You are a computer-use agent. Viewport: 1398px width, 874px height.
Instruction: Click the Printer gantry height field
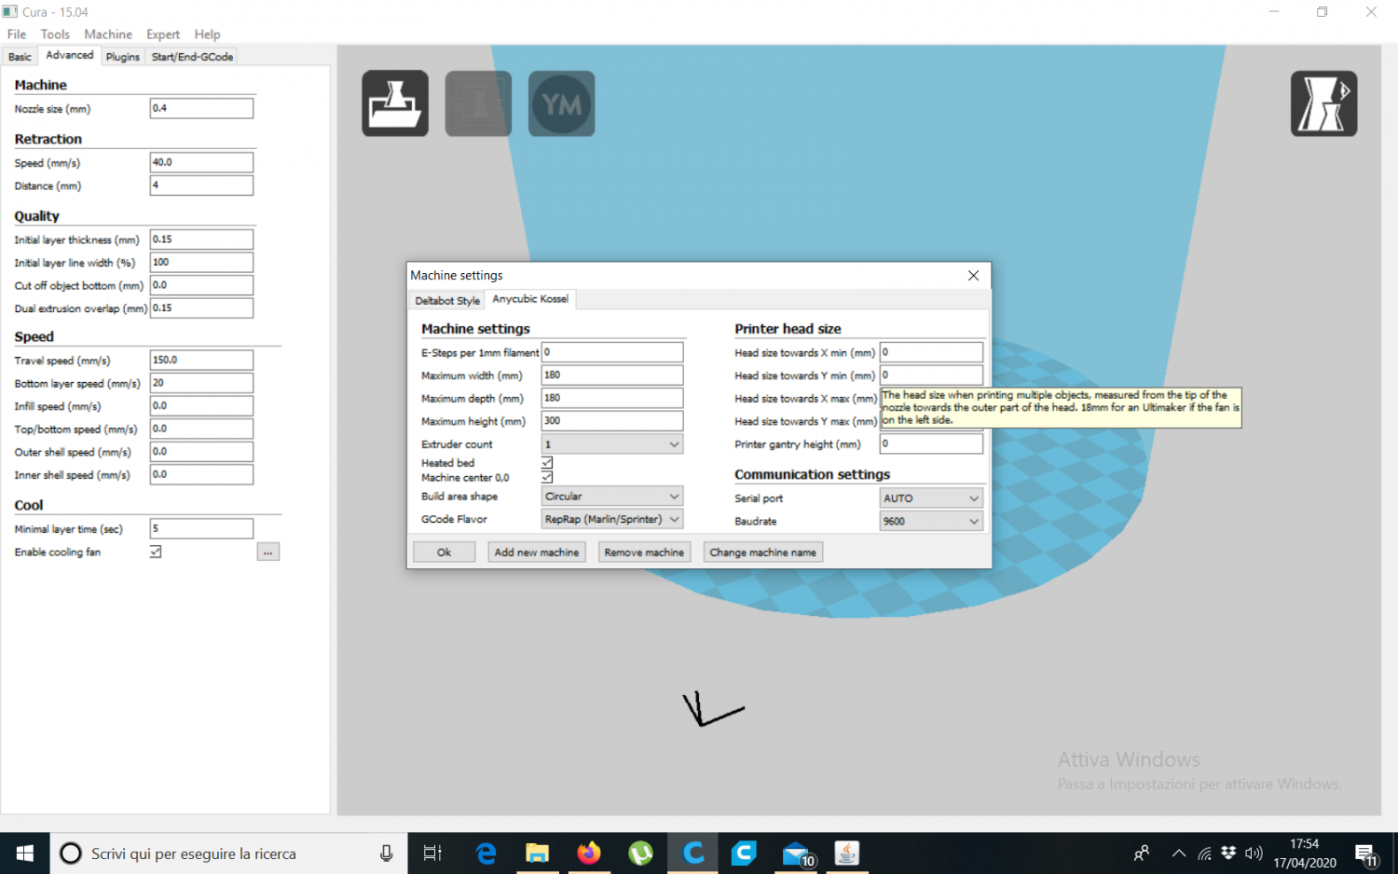pos(931,444)
